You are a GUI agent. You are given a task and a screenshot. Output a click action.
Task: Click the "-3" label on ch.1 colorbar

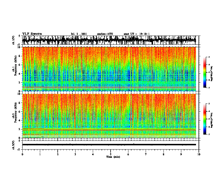coord(208,57)
